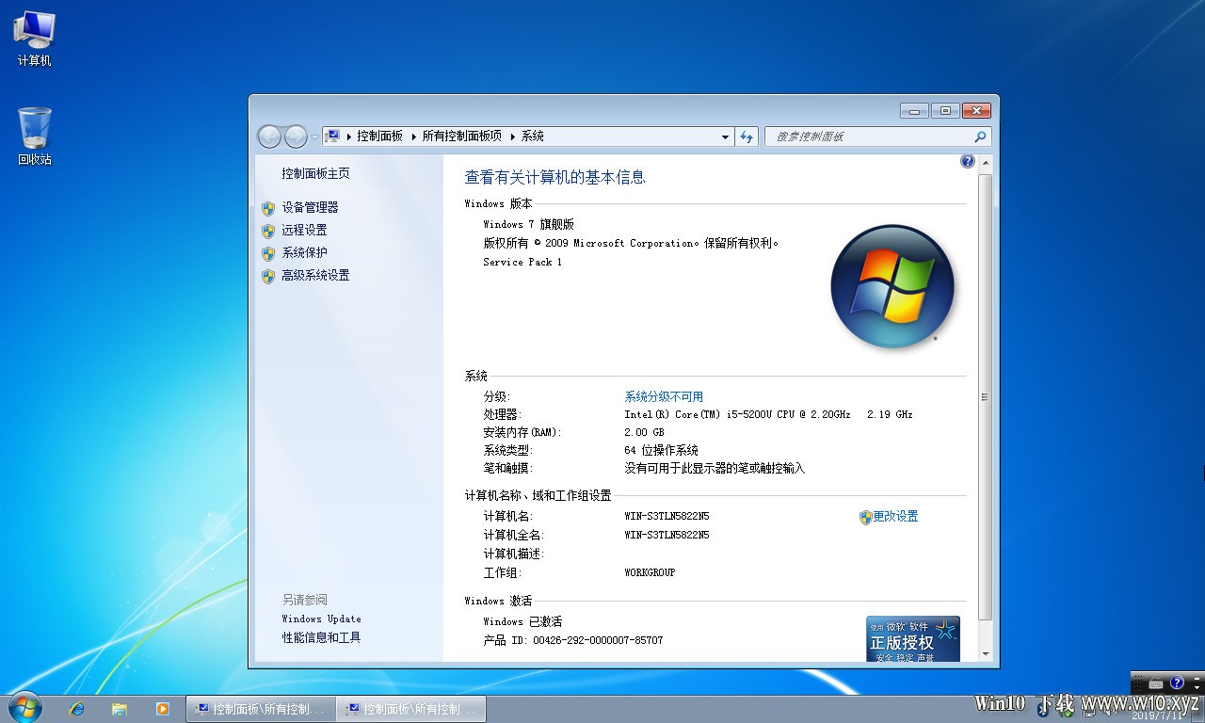
Task: Open the recent pages dropdown arrow
Action: 314,137
